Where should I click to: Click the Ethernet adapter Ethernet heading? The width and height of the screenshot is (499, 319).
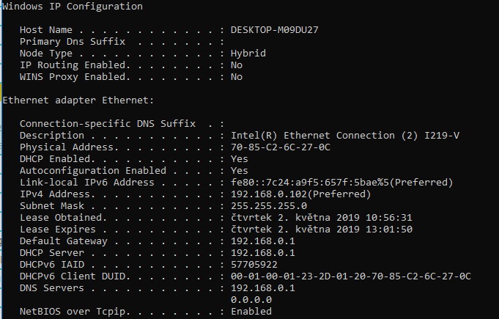coord(78,100)
